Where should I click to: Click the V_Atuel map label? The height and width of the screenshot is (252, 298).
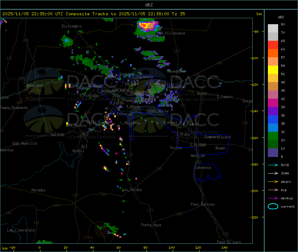170,123
